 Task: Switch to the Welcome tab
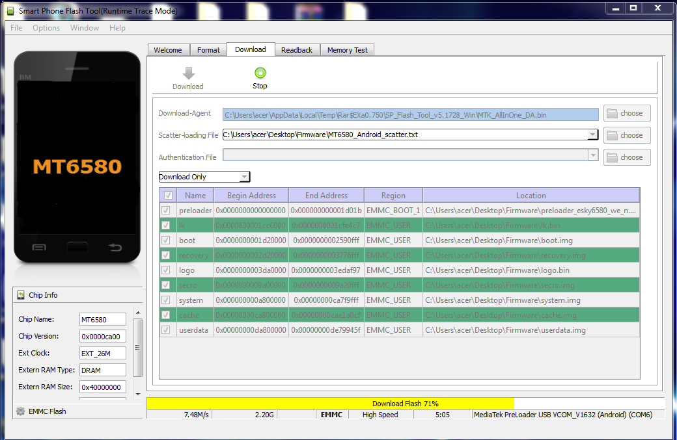168,50
